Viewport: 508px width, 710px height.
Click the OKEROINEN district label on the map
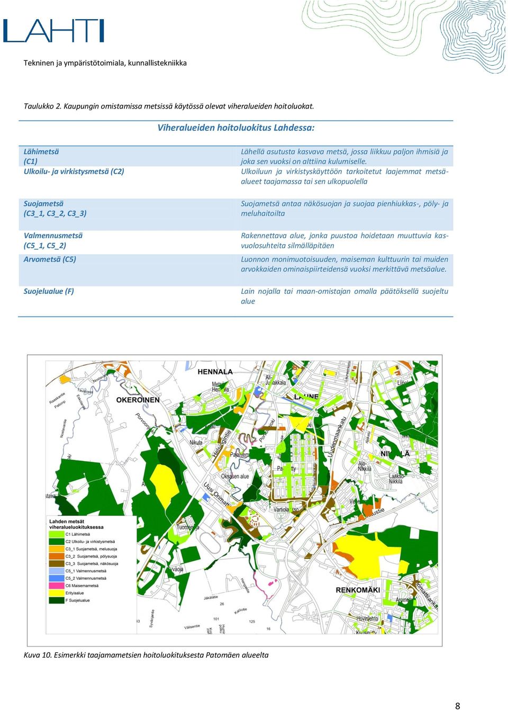coord(138,400)
